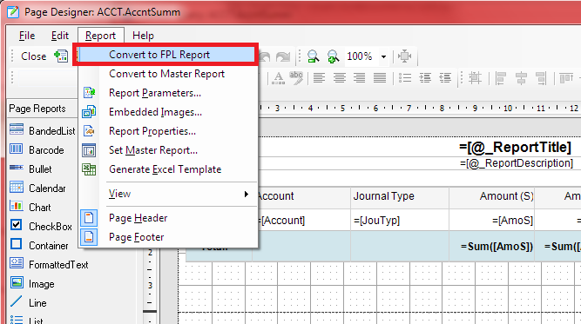Click the font color A icon
Viewport: 581px width, 324px height.
(278, 78)
